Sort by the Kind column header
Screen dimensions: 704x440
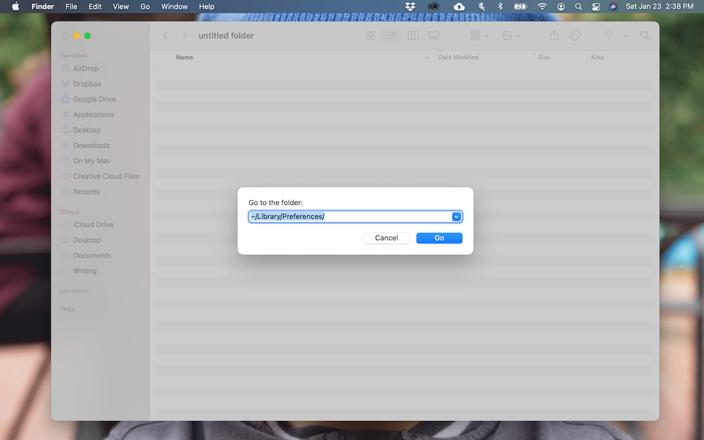[x=597, y=57]
